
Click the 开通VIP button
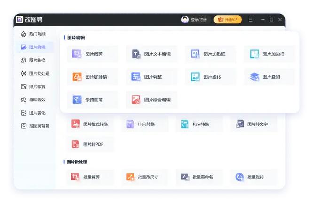pos(228,19)
